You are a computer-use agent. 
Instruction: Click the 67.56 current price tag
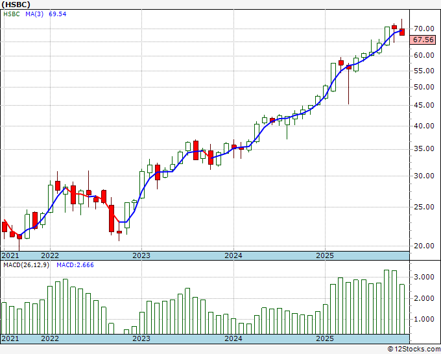pyautogui.click(x=423, y=40)
